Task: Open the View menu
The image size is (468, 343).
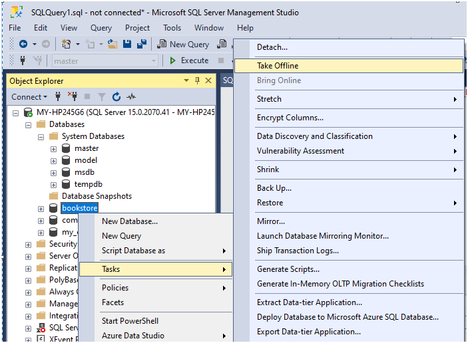Action: pos(69,28)
